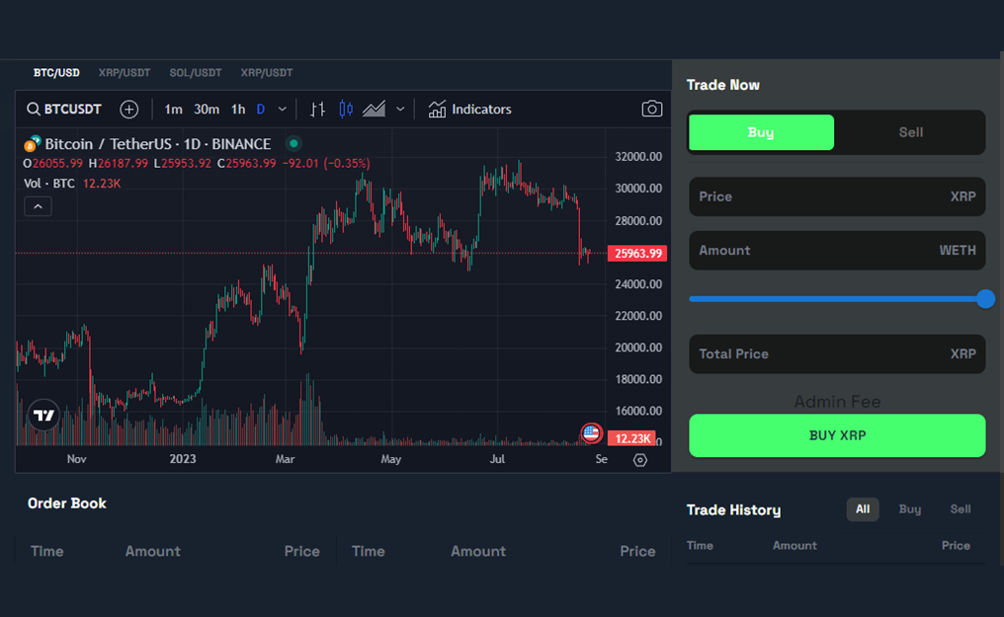Open the Indicators menu
Screen dimensions: 1004x617
[470, 110]
